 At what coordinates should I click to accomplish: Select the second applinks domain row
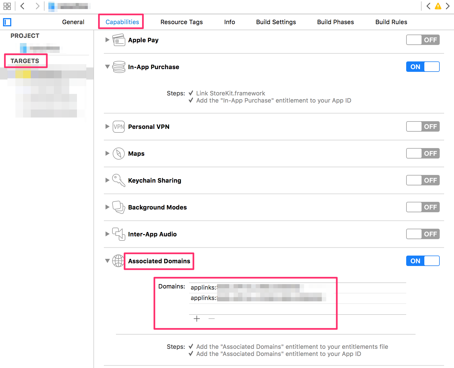(298, 298)
